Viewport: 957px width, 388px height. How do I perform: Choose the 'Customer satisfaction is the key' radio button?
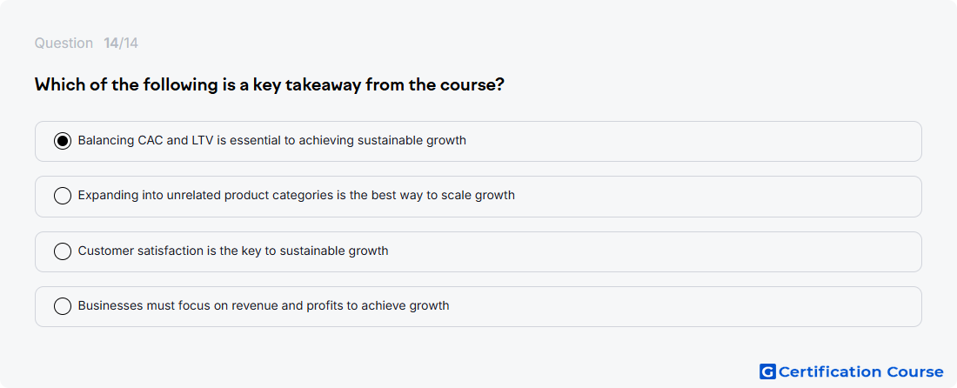(x=63, y=251)
